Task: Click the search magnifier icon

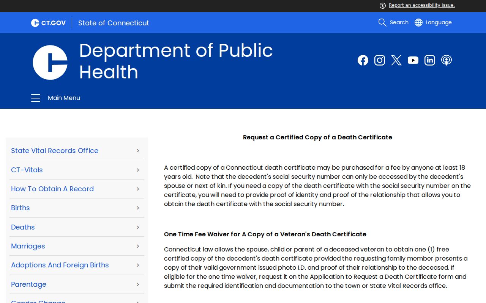Action: pos(382,22)
